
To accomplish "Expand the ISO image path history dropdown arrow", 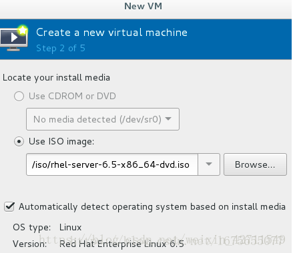I will (209, 164).
